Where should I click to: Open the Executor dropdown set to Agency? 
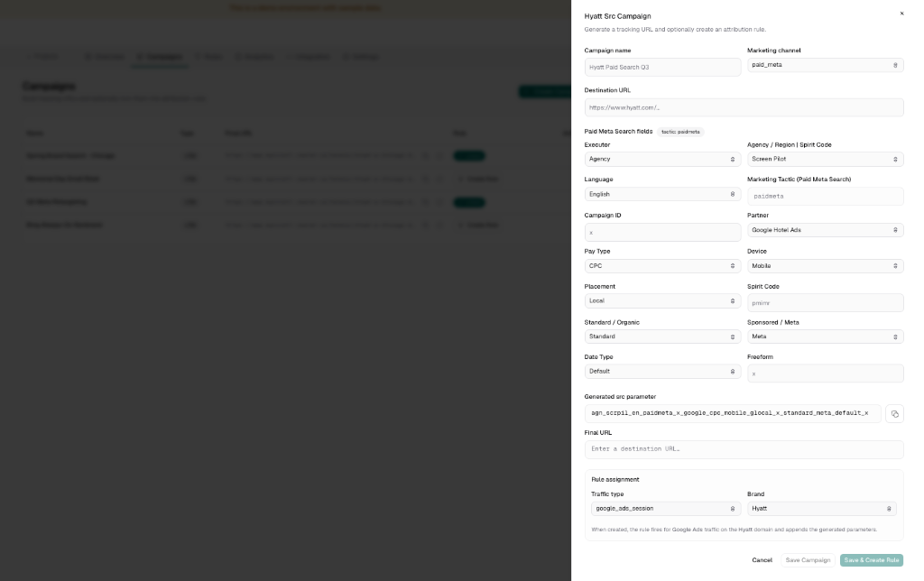662,159
